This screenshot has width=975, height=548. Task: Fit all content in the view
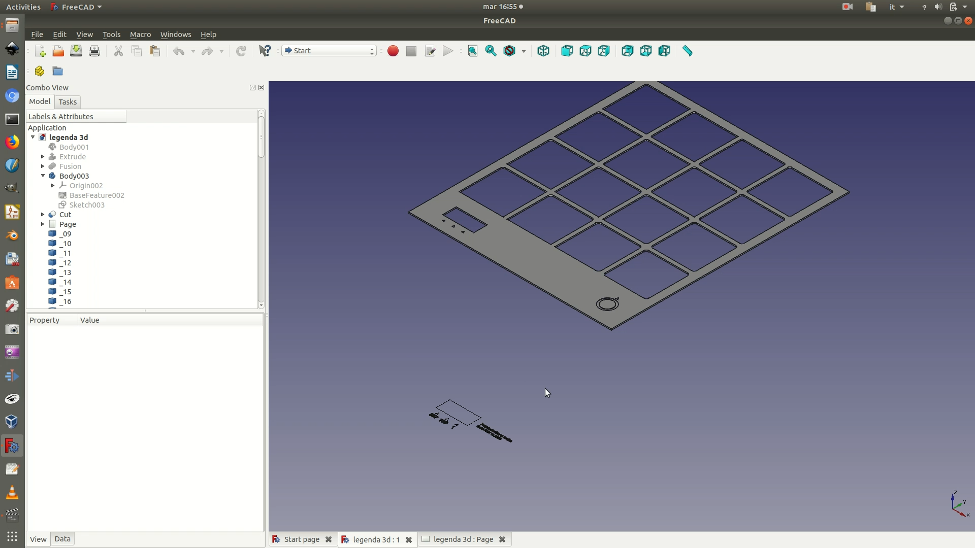473,51
